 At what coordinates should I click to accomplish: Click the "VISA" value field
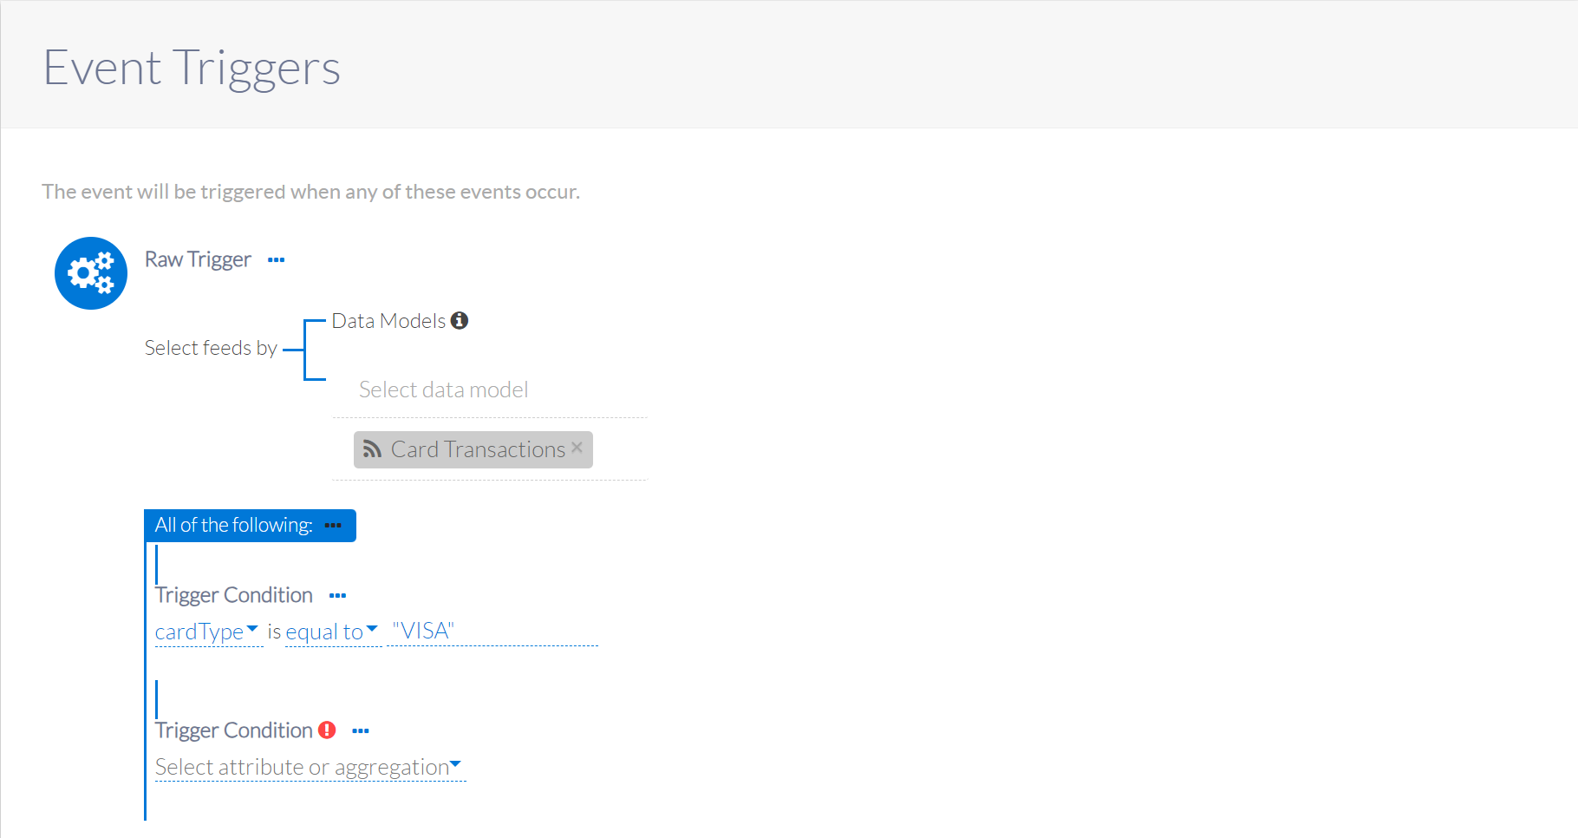pyautogui.click(x=492, y=631)
